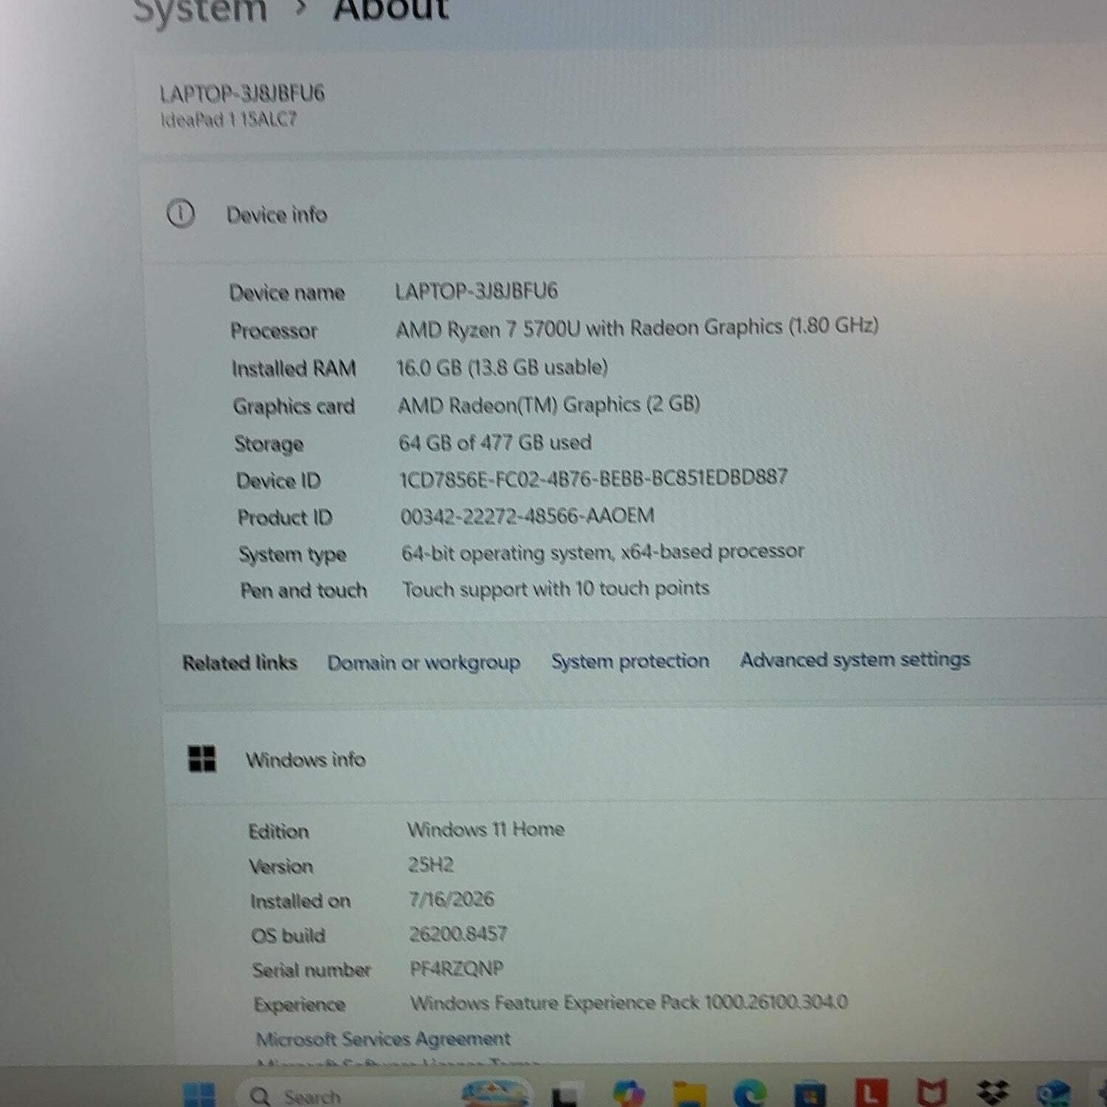Select Product ID 00342-22272-48566-AAOEM
This screenshot has width=1107, height=1107.
pos(527,516)
